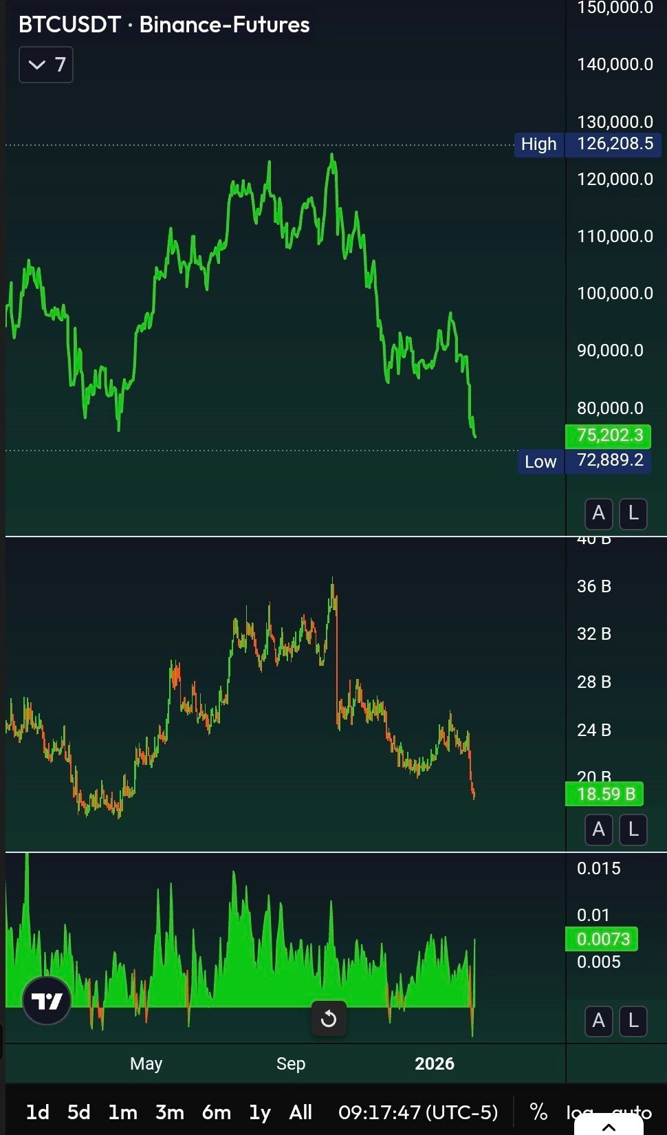Click the current price label 75,202.3
This screenshot has width=667, height=1135.
point(608,435)
